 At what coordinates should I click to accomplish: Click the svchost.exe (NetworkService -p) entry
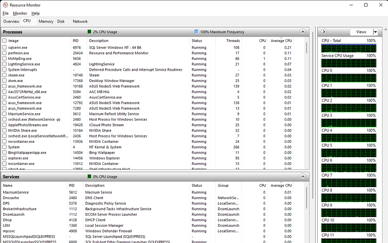(x=34, y=120)
